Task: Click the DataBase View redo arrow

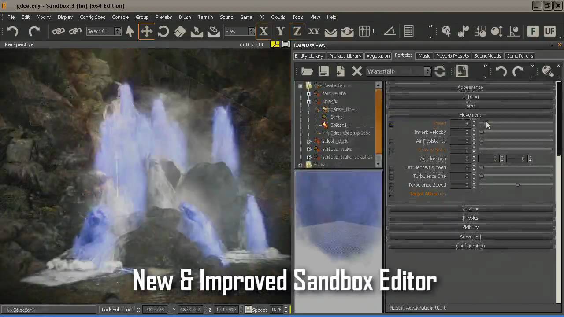Action: (x=518, y=71)
